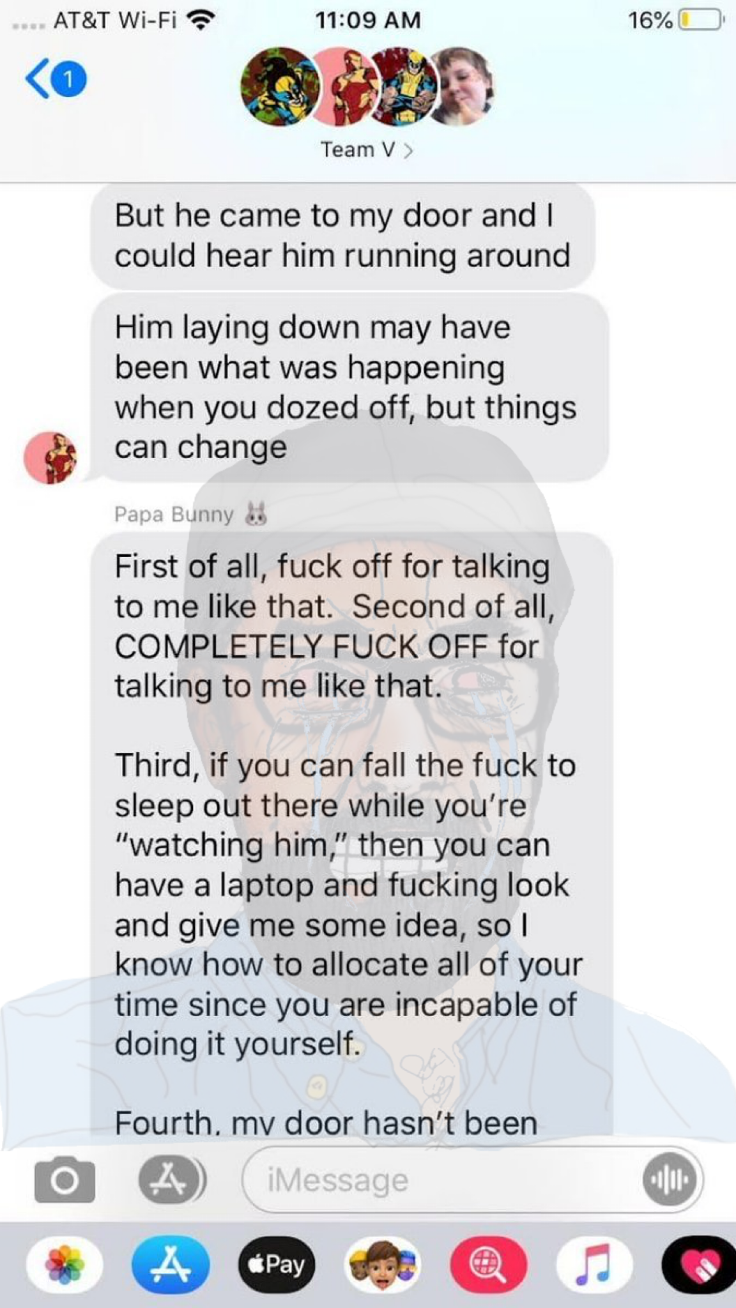Tap the sender avatar beside gray bubble

pos(50,457)
